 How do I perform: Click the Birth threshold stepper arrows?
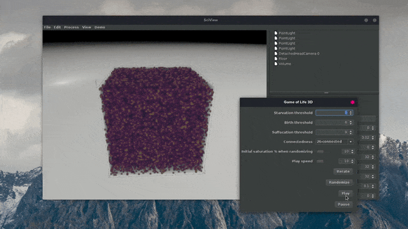[351, 123]
